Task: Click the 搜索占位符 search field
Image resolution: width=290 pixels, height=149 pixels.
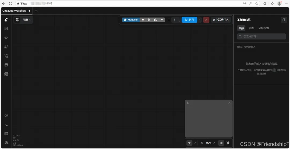Action: tap(262, 36)
